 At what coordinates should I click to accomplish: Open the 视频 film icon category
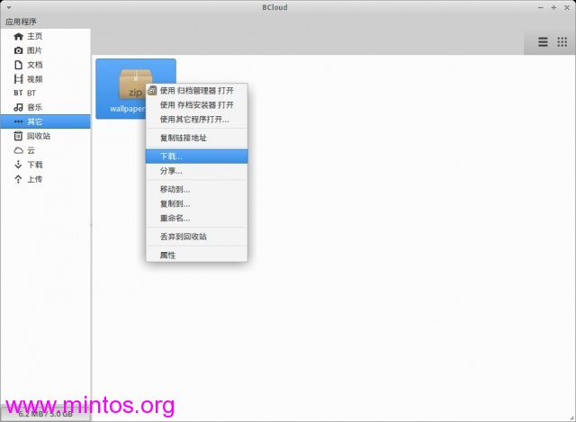pos(18,79)
